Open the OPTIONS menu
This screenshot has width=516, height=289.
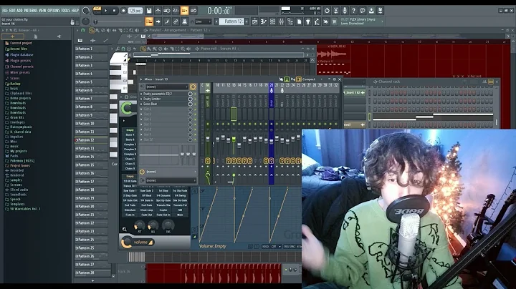[54, 11]
